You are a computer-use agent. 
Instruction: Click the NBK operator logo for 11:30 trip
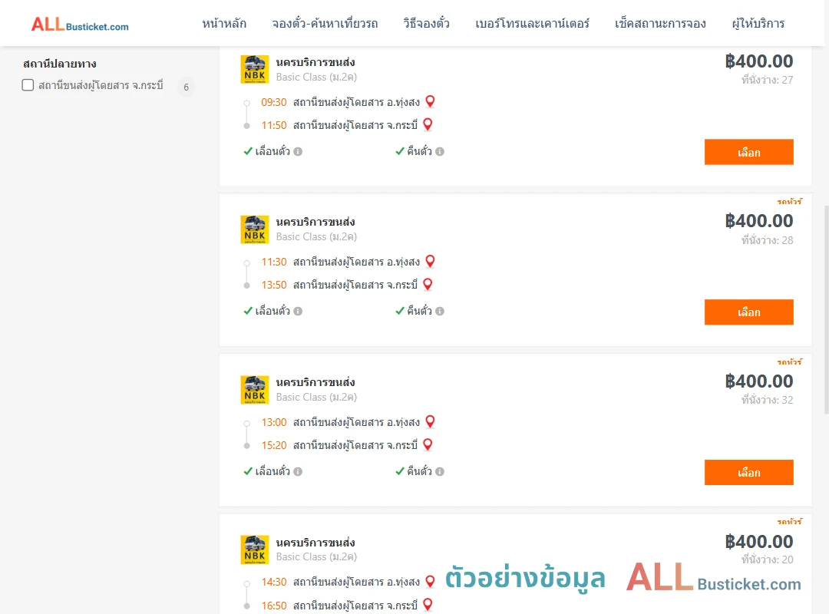click(x=255, y=229)
